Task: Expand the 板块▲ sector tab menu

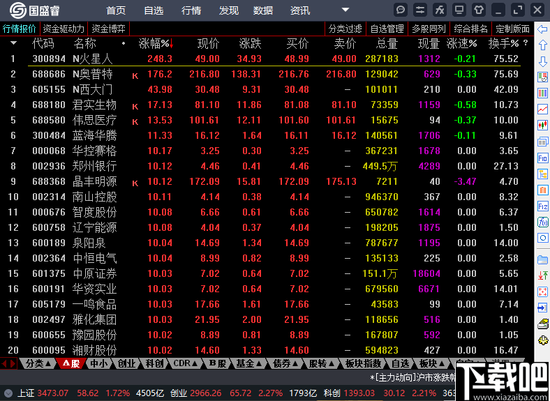Action: pyautogui.click(x=433, y=363)
